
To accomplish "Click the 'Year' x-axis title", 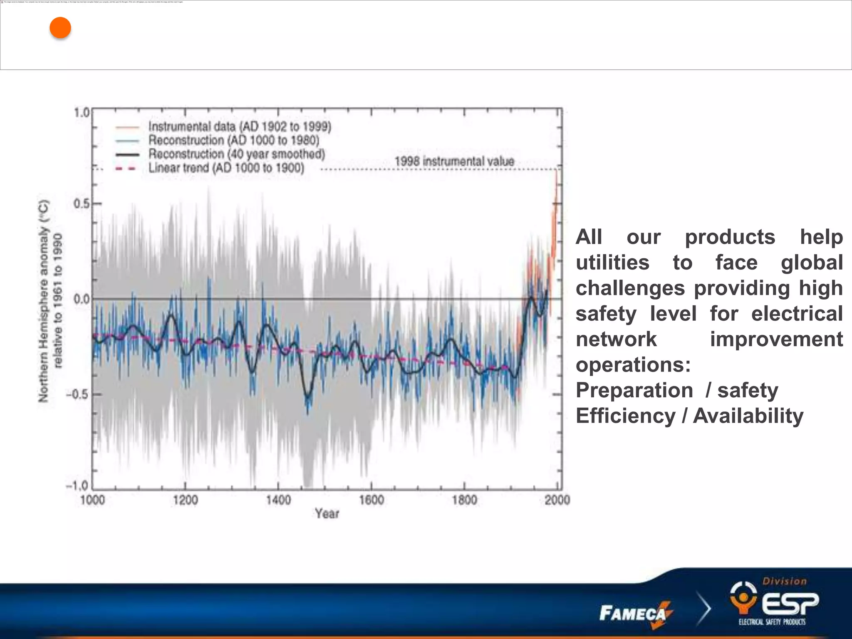I will click(x=327, y=514).
